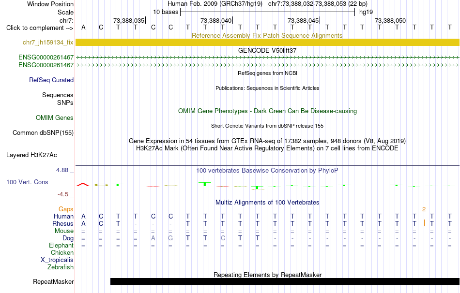Click 100 vertebrates Basewise Conservation by PhyloP title
Screen dimensions: 460x293
coord(267,171)
